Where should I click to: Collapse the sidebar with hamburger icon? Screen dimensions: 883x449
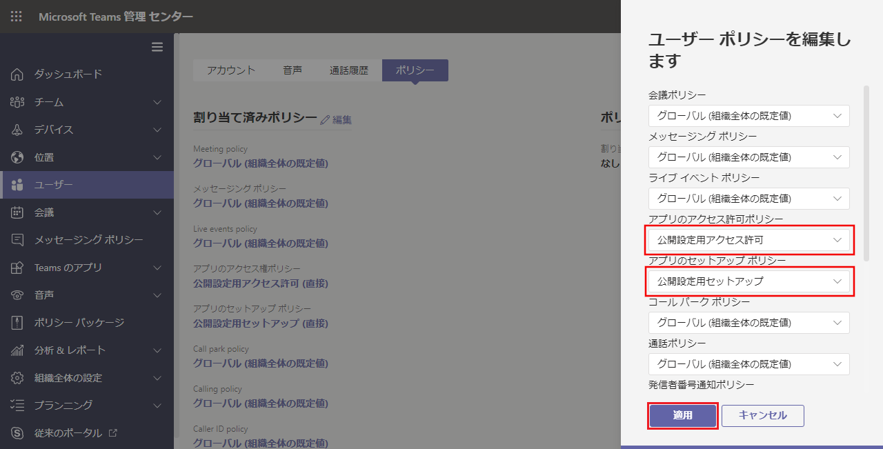(157, 47)
